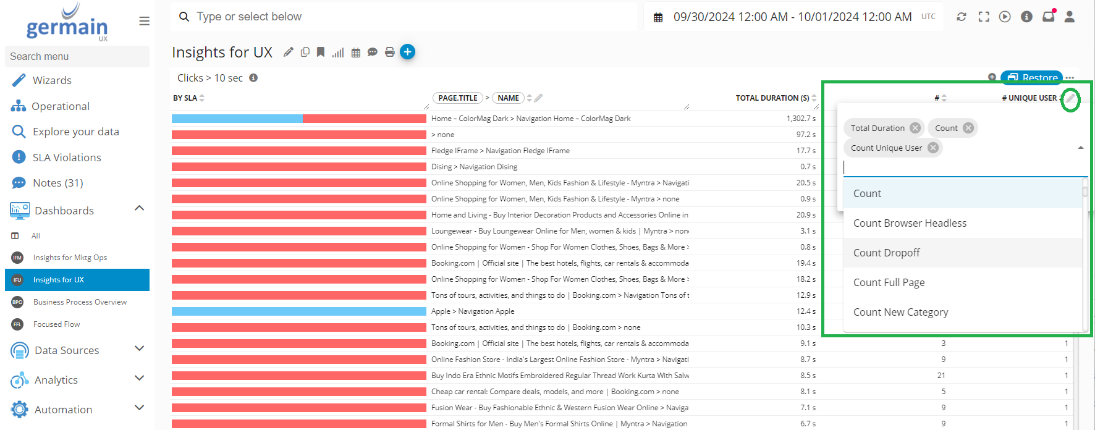Viewport: 1095px width, 430px height.
Task: Click the refresh icon in the top bar
Action: [x=962, y=17]
